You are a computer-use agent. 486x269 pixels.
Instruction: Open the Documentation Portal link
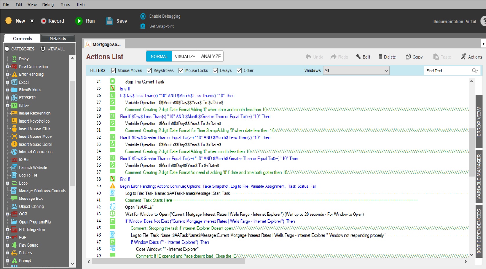pyautogui.click(x=454, y=21)
